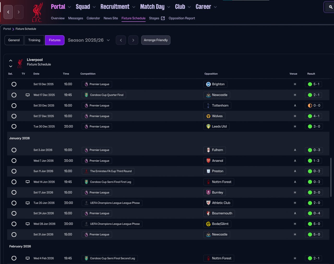Sort fixtures by the Date column header
Viewport: 334px width, 264px height.
(x=36, y=74)
